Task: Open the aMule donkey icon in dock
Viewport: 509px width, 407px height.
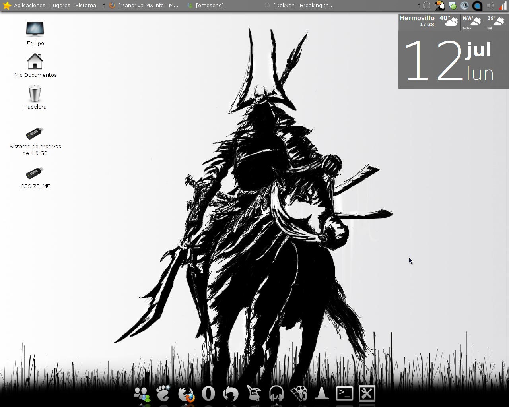Action: click(x=254, y=393)
